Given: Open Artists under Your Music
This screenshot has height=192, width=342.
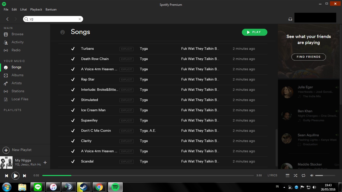Looking at the screenshot, I should click(x=17, y=83).
